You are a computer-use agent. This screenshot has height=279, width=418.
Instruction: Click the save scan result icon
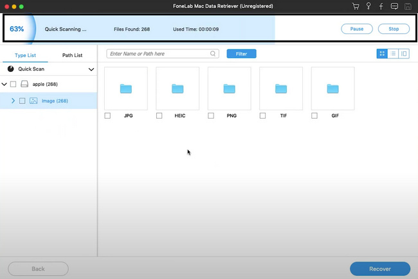(x=408, y=6)
